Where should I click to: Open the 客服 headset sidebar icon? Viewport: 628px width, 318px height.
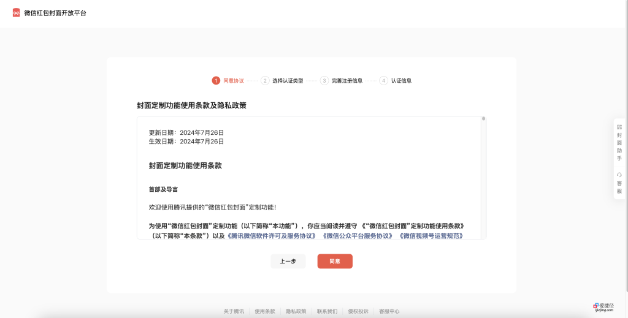[x=619, y=175]
